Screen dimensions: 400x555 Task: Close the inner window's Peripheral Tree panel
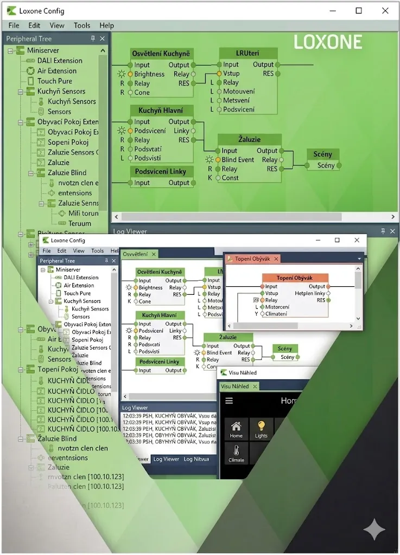(x=114, y=261)
